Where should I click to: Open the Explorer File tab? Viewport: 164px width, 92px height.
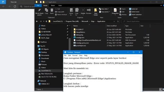(x=38, y=6)
